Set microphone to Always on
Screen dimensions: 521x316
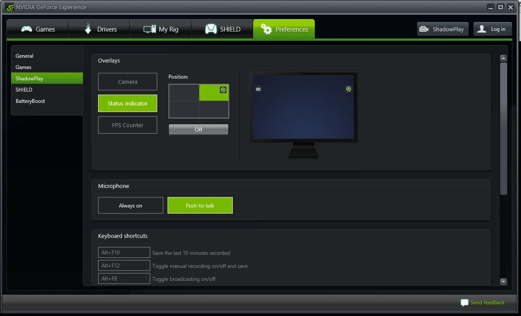(131, 205)
